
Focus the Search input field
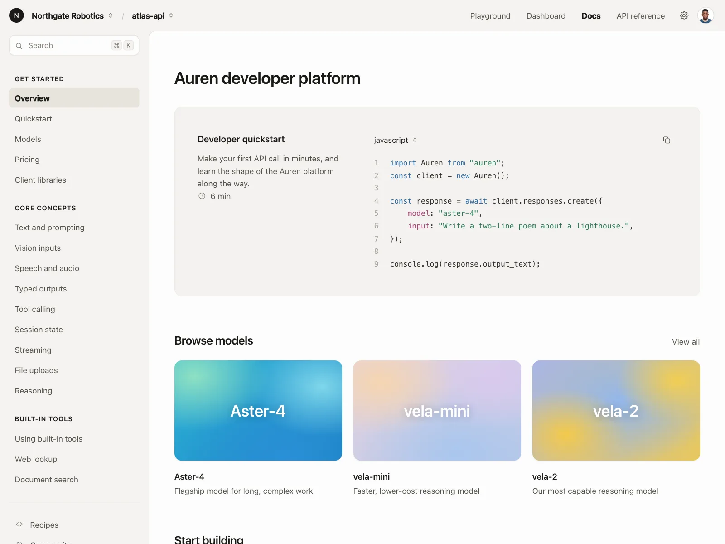pos(74,45)
